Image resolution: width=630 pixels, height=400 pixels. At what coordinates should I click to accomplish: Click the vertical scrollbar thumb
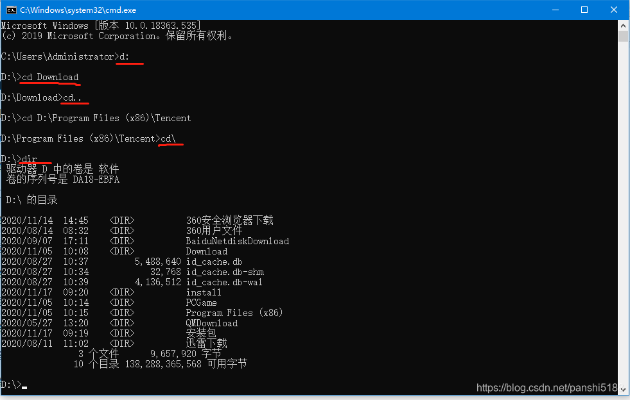623,37
